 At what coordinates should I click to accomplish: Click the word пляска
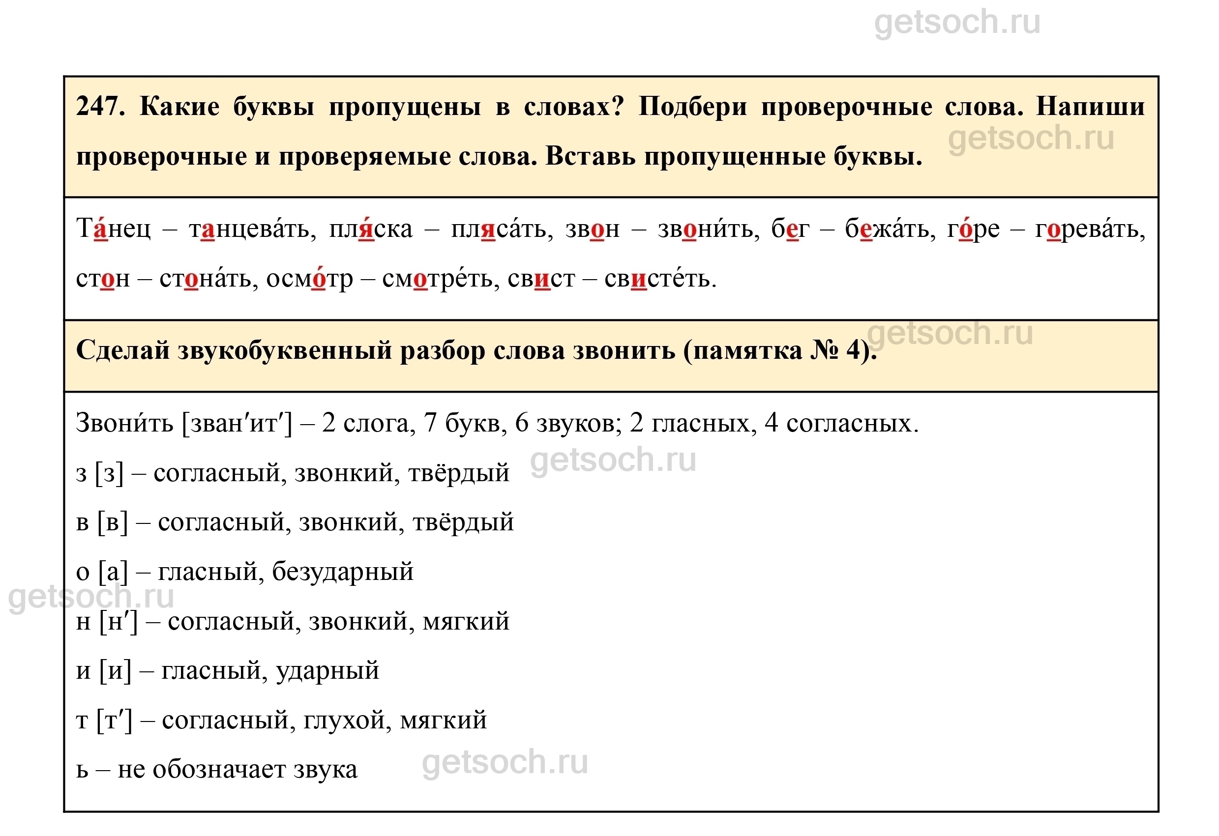(371, 230)
